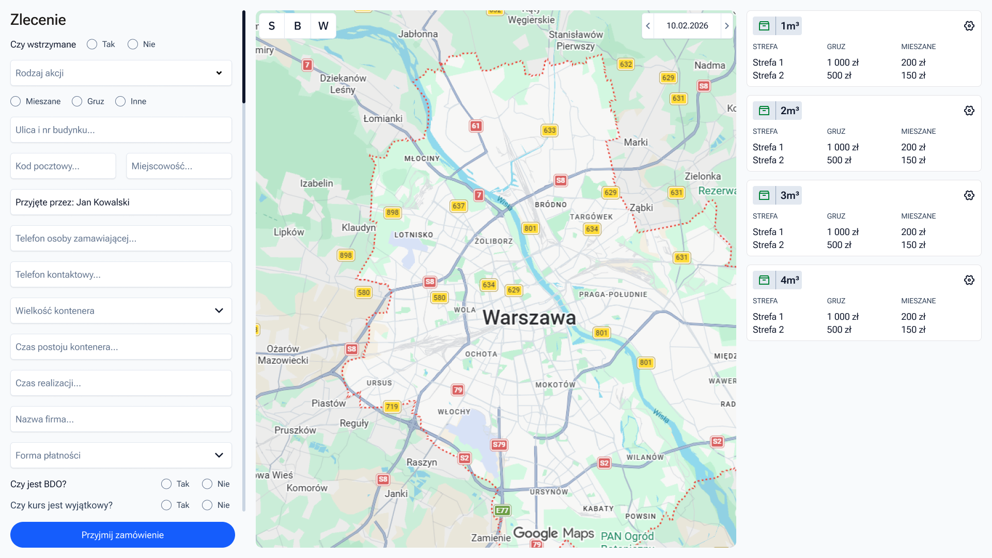Submit with Przyjmij zamówienie button
The image size is (992, 558).
pos(122,535)
